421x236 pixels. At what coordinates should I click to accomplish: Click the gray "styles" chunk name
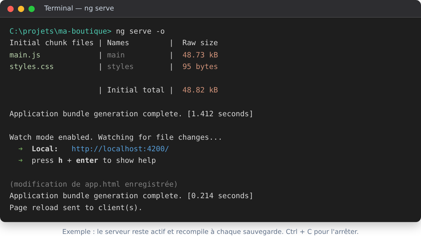click(120, 67)
